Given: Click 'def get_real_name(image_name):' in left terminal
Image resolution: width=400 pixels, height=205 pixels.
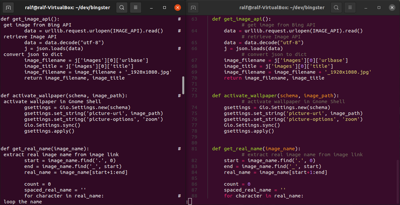Looking at the screenshot, I should tap(45, 149).
